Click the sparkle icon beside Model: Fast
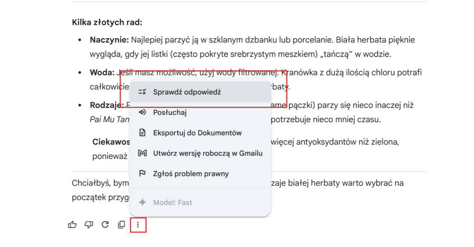The height and width of the screenshot is (247, 474). coord(143,202)
